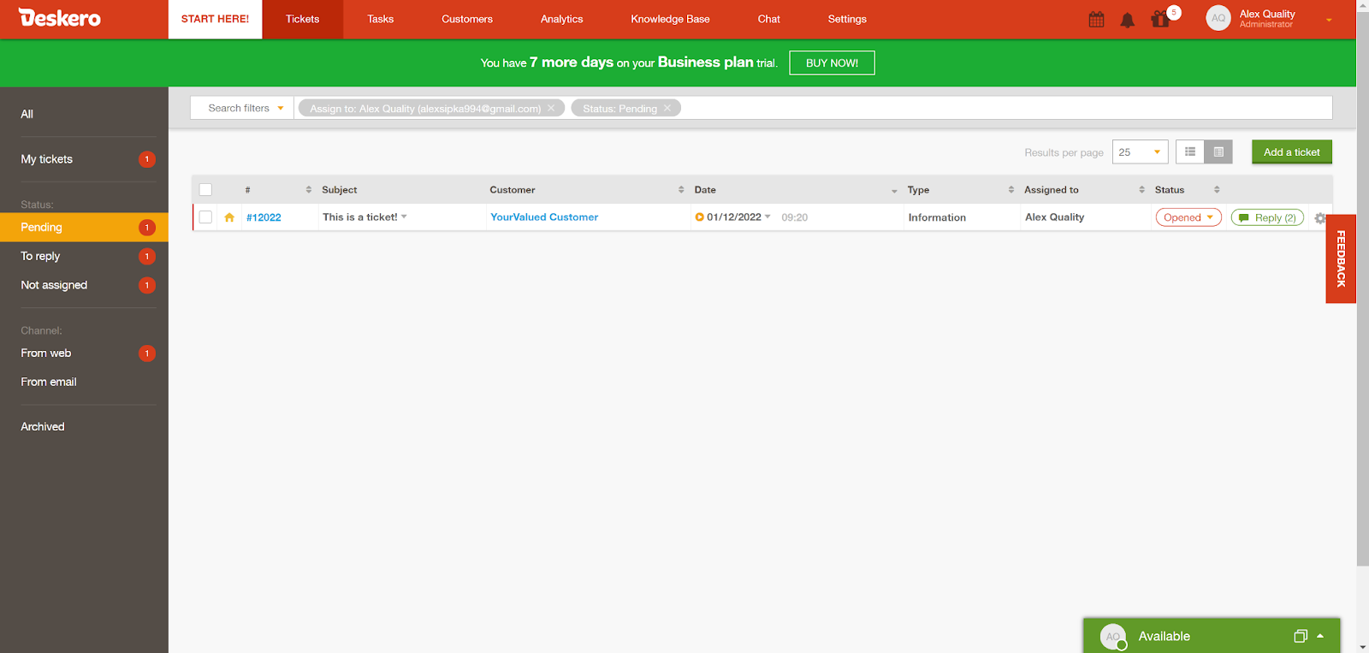Expand the Results per page dropdown
The width and height of the screenshot is (1369, 653).
[x=1140, y=152]
